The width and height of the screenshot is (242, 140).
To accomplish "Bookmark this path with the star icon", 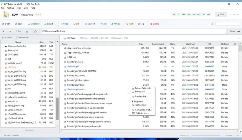I will tap(35, 32).
